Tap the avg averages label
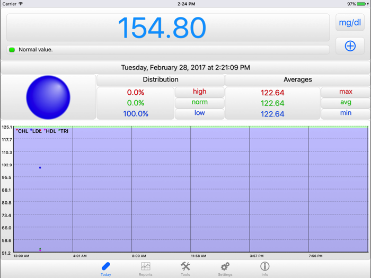This screenshot has width=371, height=278. (346, 102)
